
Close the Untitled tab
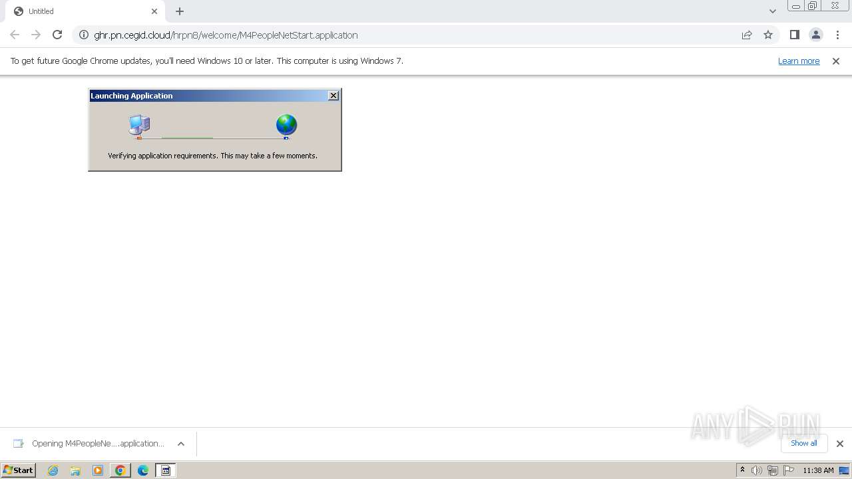tap(154, 11)
